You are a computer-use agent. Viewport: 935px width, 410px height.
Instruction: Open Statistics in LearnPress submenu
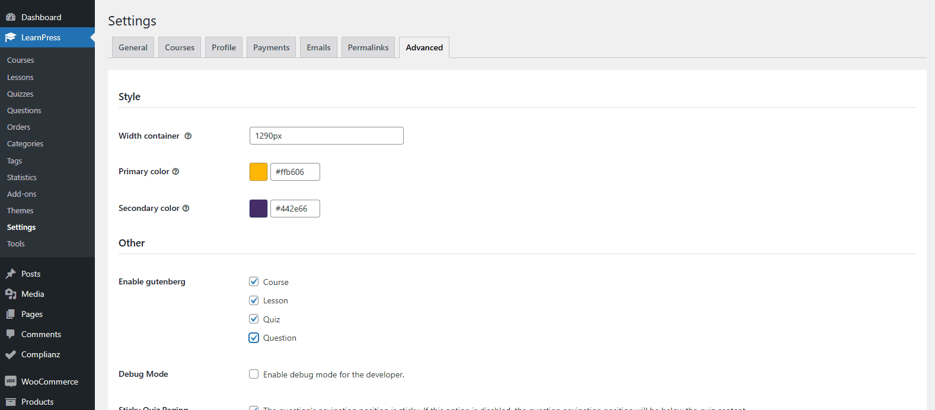(x=22, y=177)
